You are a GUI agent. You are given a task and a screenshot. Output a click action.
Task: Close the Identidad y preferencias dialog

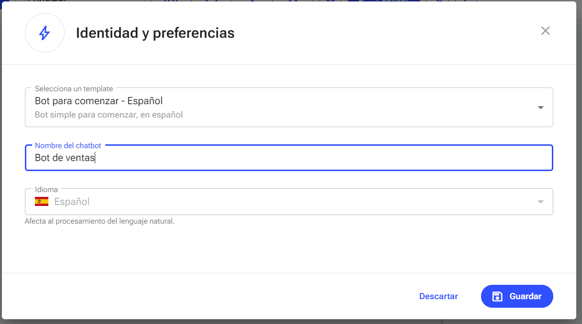(x=545, y=31)
